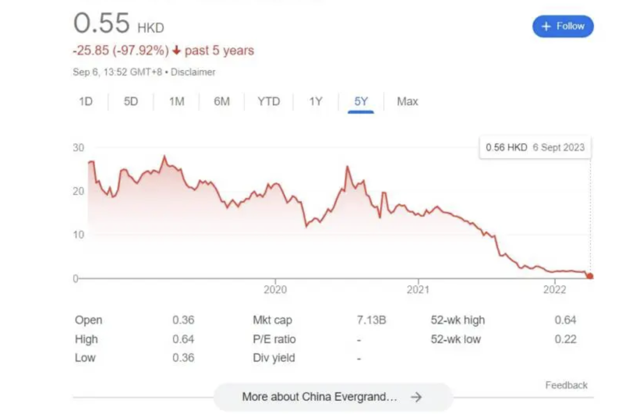Viewport: 629px width, 414px height.
Task: Choose the YTD range tab
Action: 269,102
